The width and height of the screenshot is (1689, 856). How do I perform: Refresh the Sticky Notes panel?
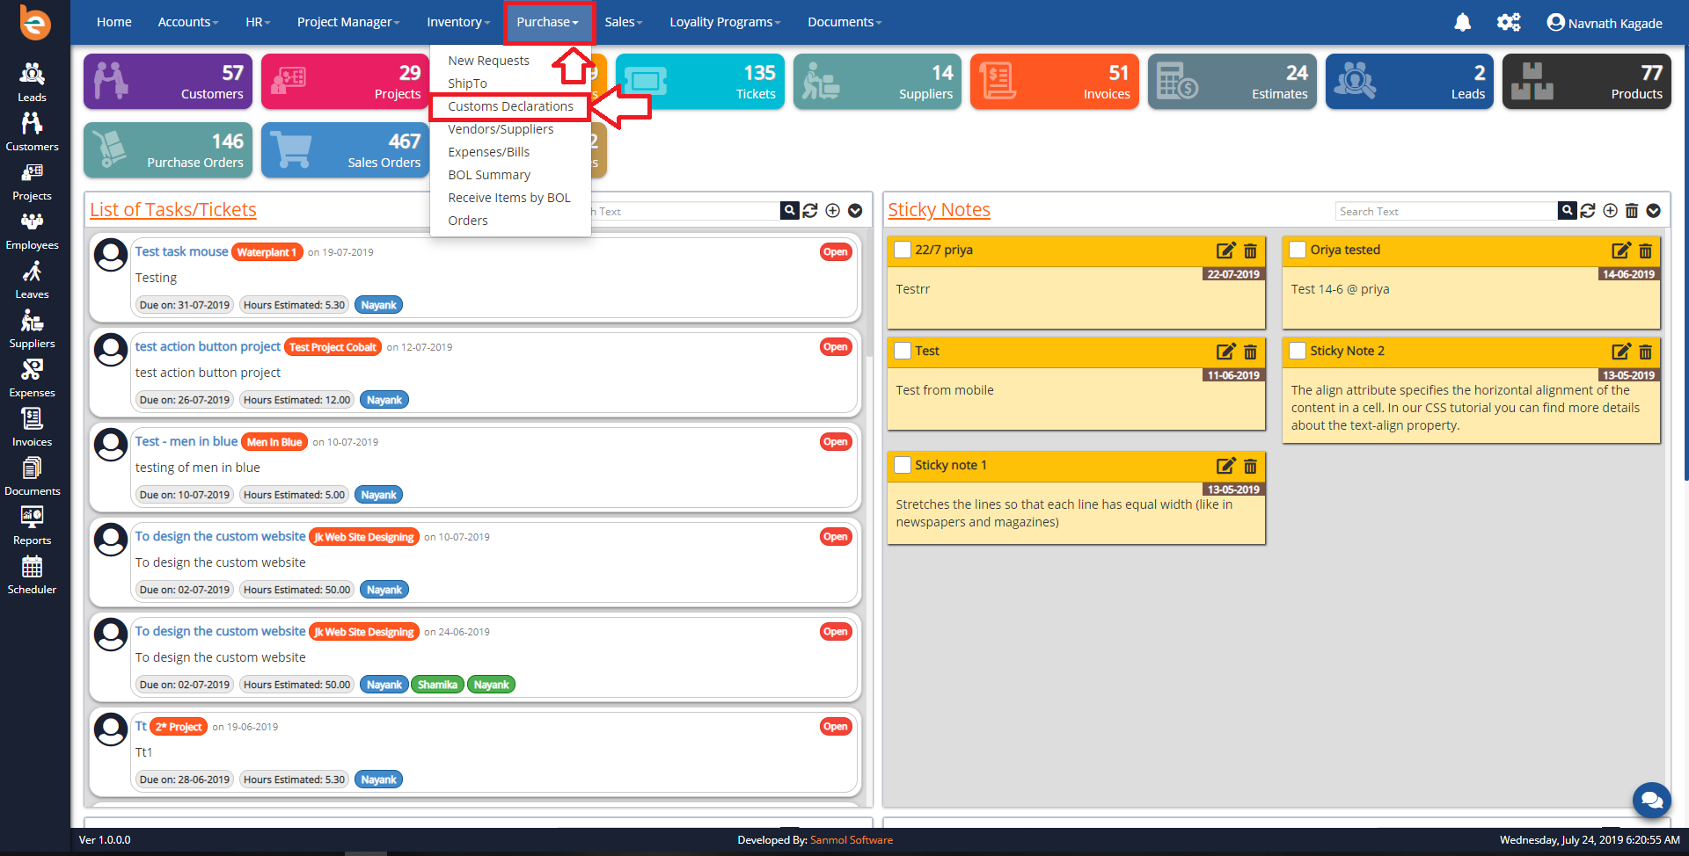(x=1588, y=211)
